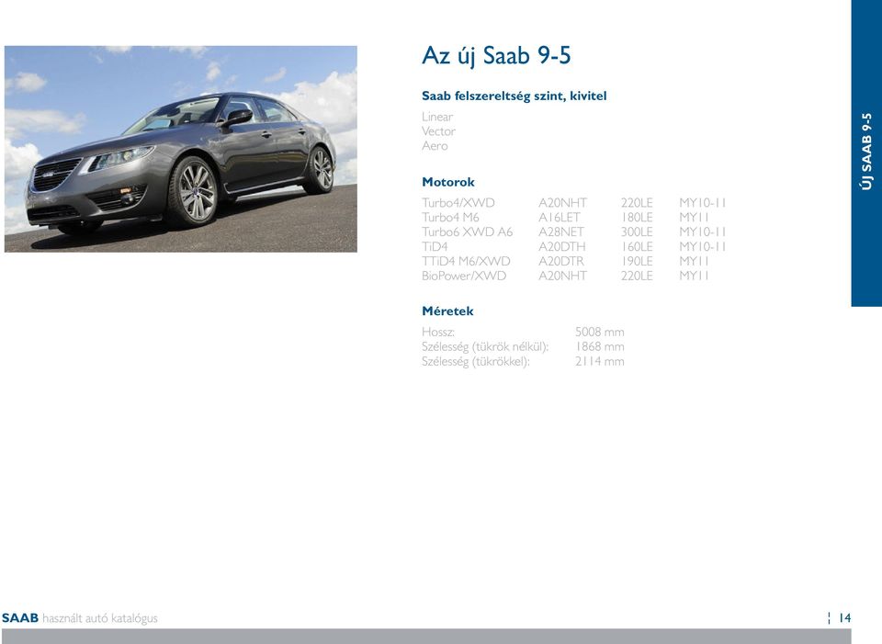Viewport: 882px width, 644px height.
Task: Click 'MY11' in the BioPower/XWD row
Action: click(x=695, y=276)
